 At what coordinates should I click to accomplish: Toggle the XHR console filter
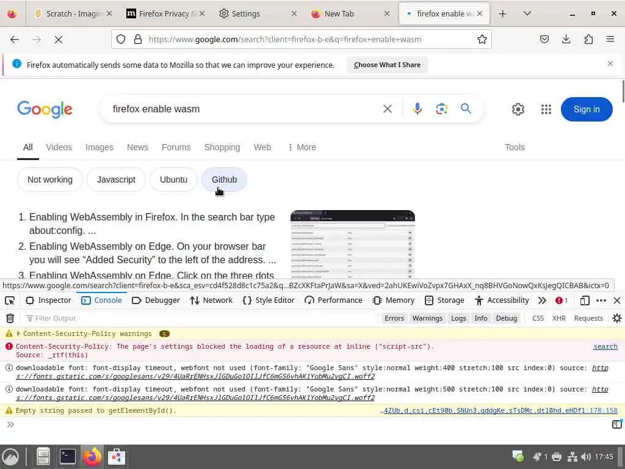[559, 318]
